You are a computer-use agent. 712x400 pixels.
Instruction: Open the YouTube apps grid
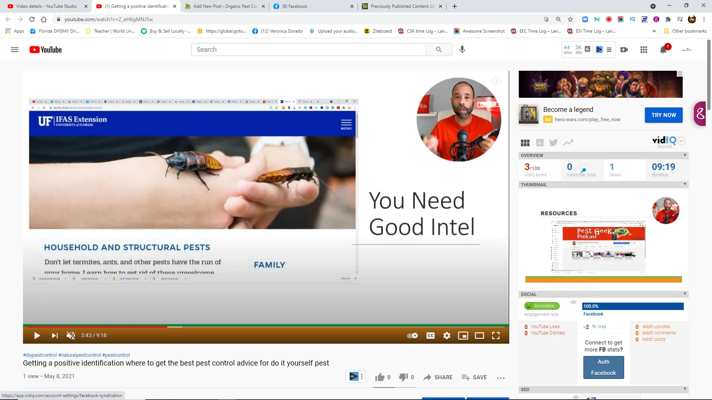[x=644, y=50]
